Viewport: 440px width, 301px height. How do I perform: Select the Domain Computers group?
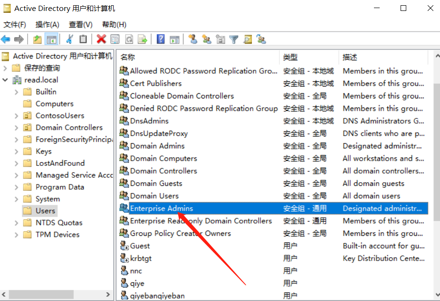click(x=163, y=158)
